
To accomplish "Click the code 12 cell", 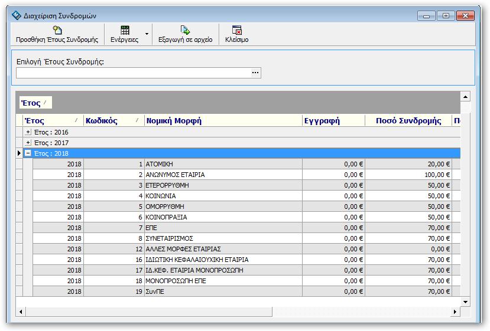I will tap(113, 248).
